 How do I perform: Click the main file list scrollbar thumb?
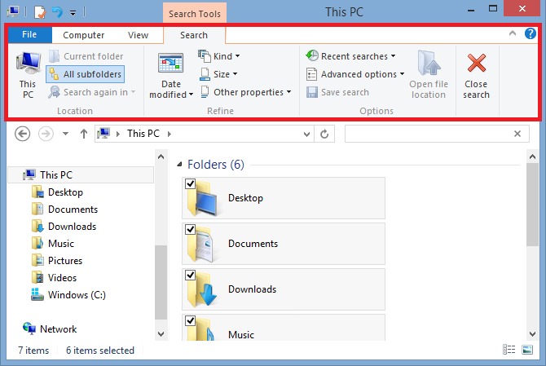point(532,205)
